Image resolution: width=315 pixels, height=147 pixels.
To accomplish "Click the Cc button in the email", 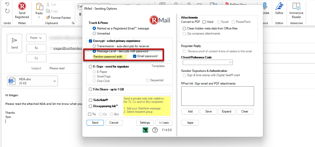I will 36,58.
